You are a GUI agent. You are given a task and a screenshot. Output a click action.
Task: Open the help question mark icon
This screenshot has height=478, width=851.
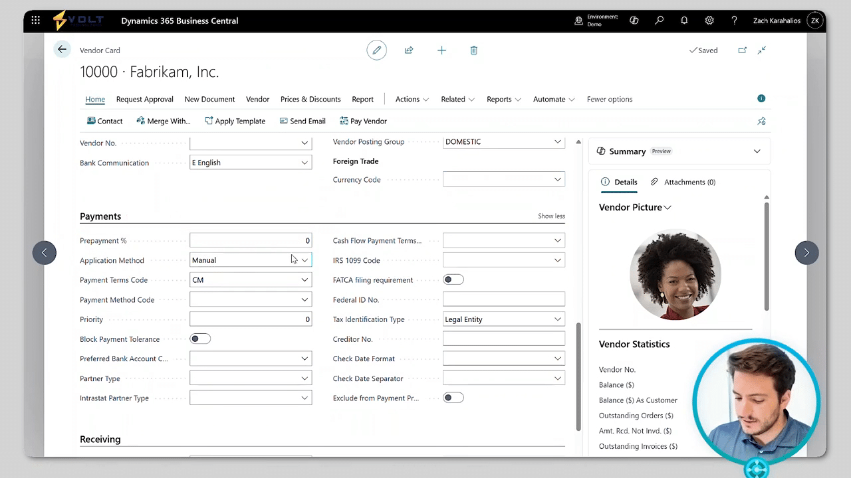[734, 21]
